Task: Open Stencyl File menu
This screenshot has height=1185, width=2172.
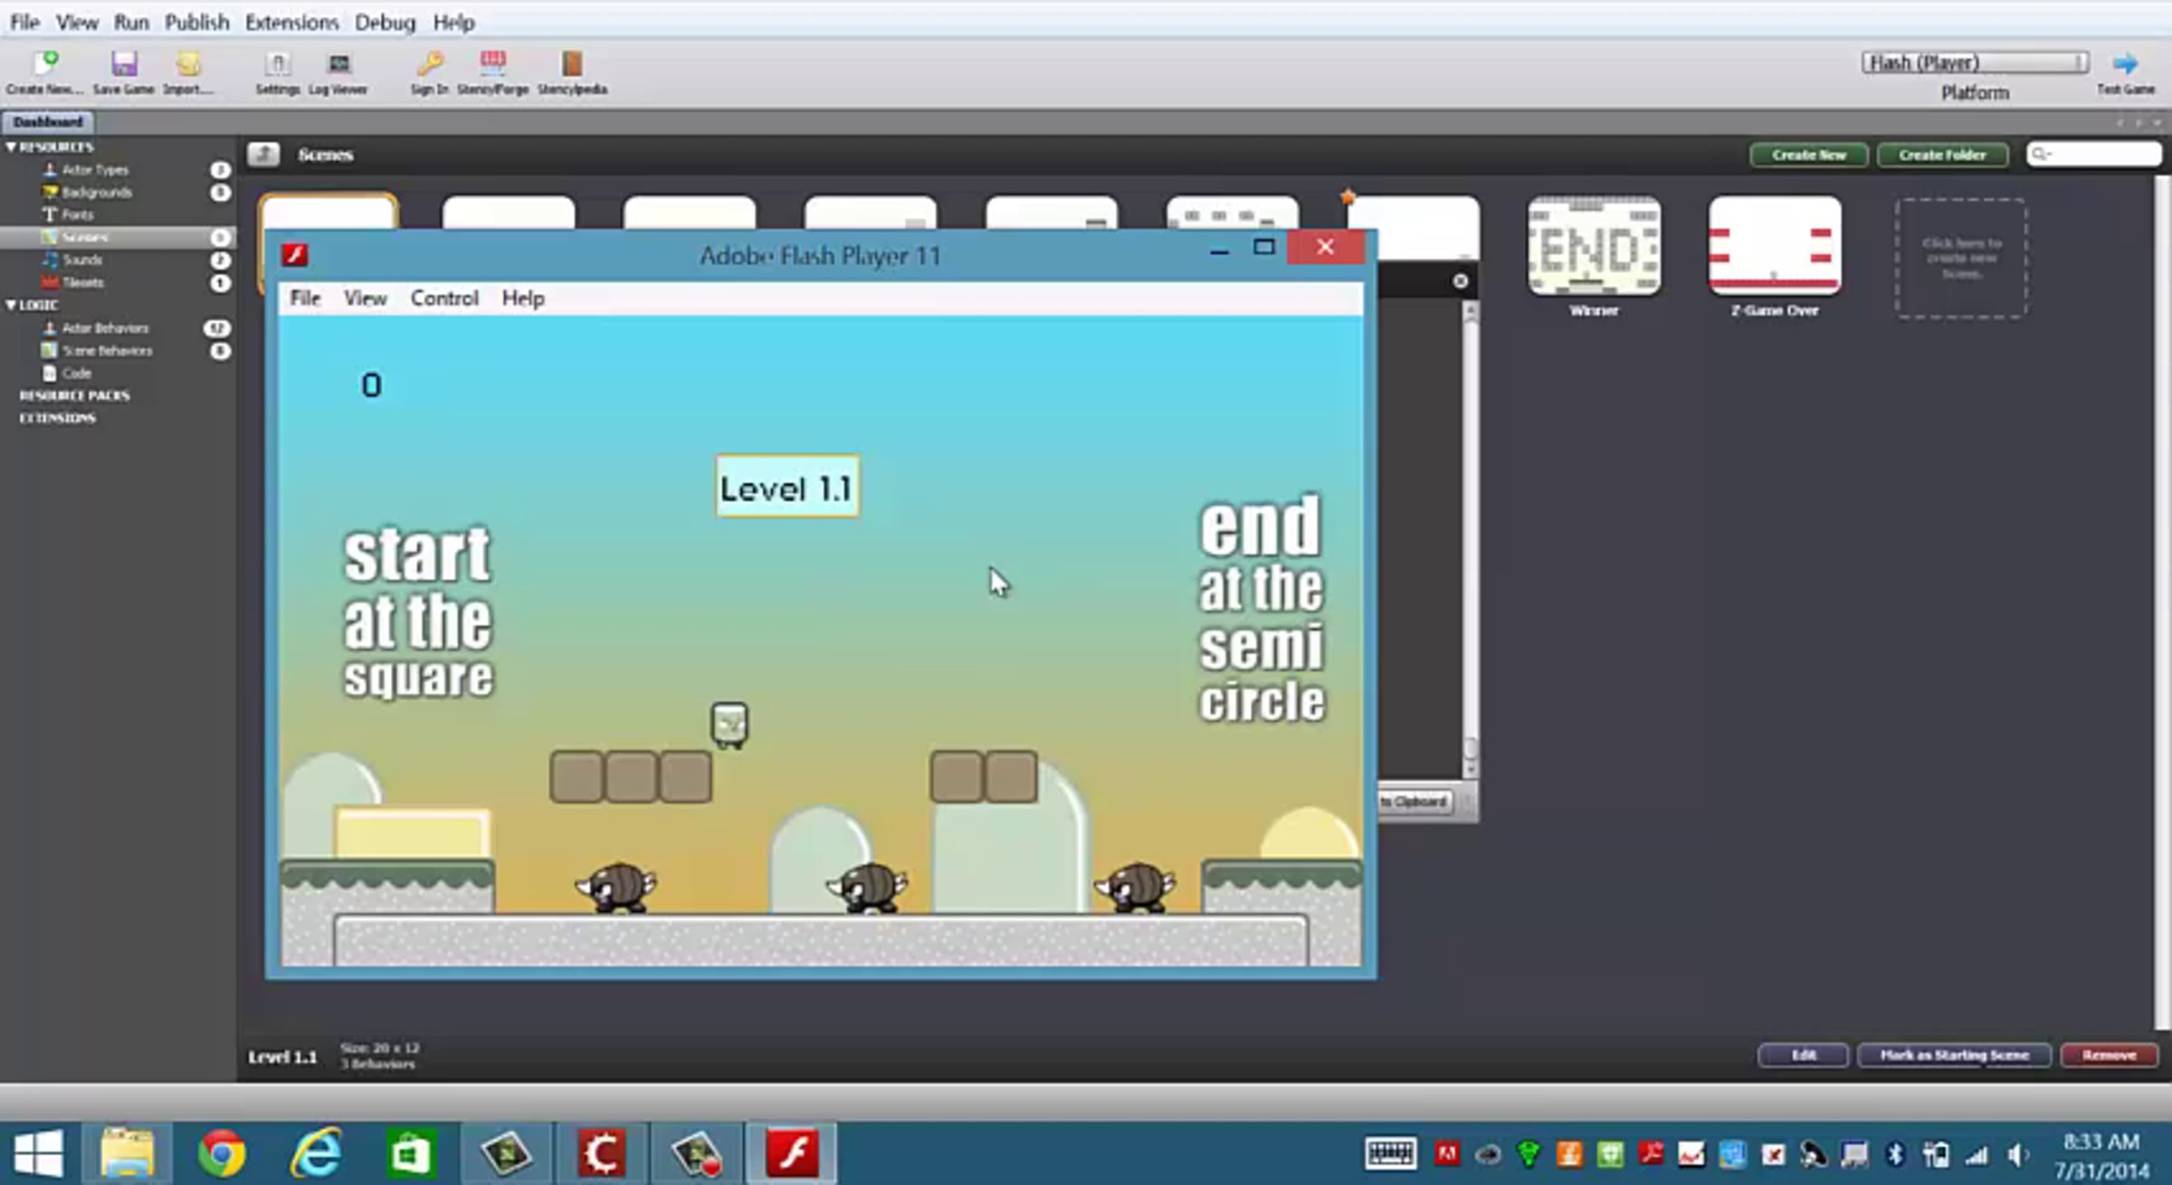Action: (24, 22)
